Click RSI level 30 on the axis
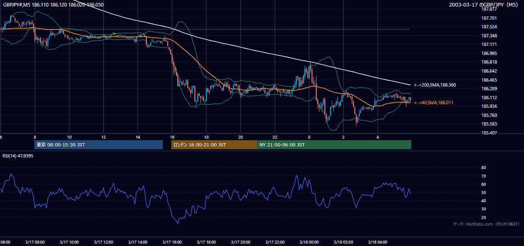Image resolution: width=524 pixels, height=246 pixels. [483, 209]
